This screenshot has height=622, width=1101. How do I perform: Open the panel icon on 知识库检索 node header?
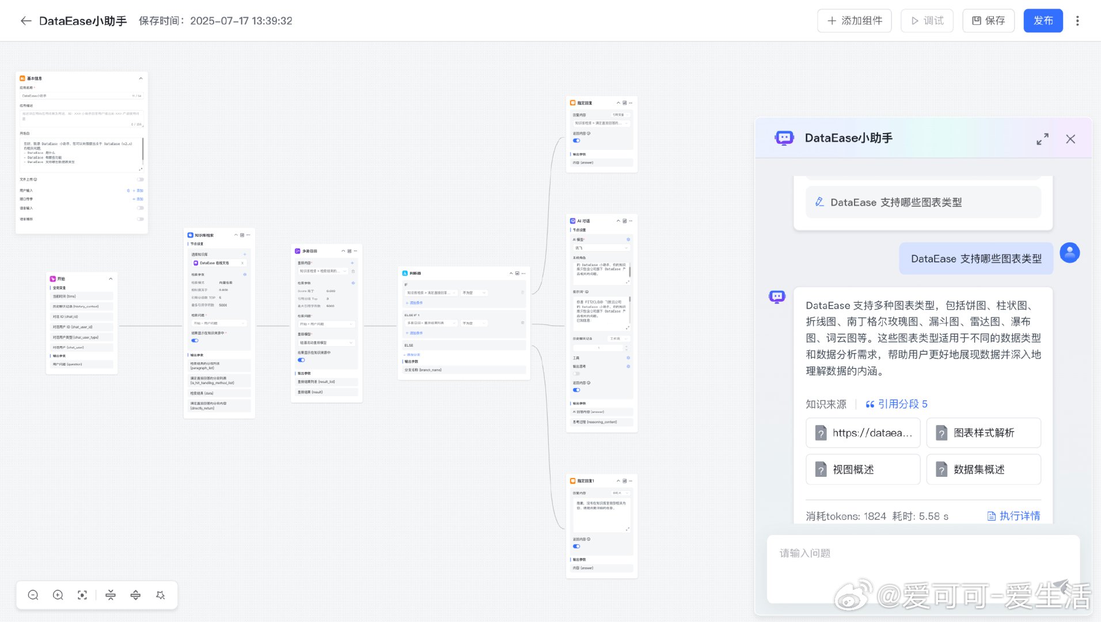pyautogui.click(x=242, y=235)
